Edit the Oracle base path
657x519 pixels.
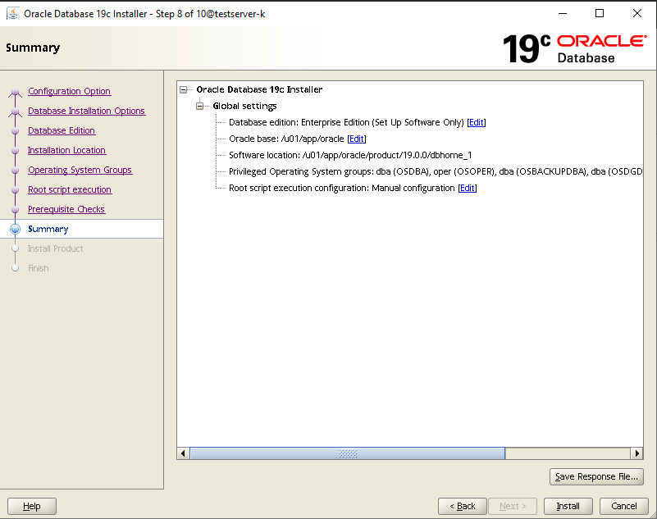[x=357, y=139]
